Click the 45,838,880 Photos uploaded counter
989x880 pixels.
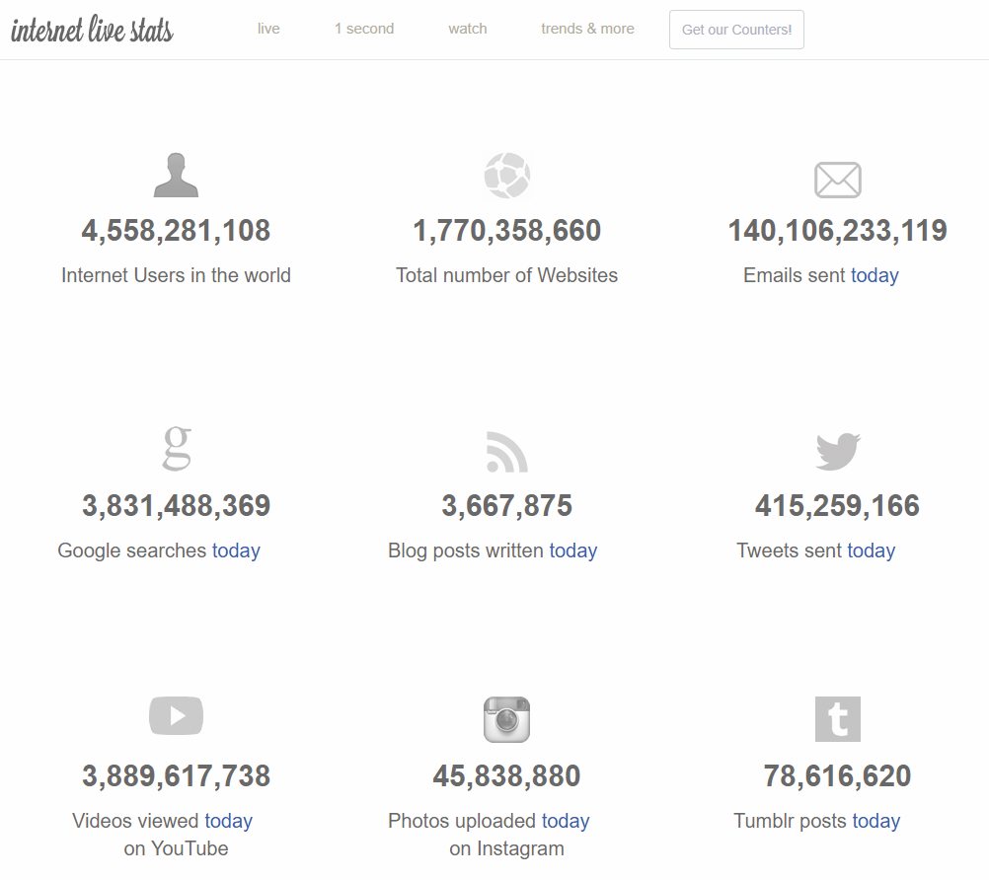click(x=506, y=776)
